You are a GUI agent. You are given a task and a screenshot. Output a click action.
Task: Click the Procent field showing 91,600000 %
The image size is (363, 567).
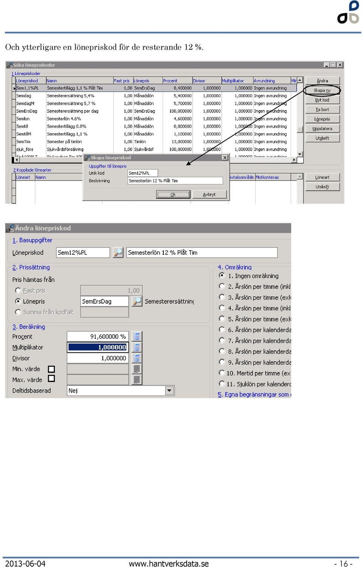[98, 336]
